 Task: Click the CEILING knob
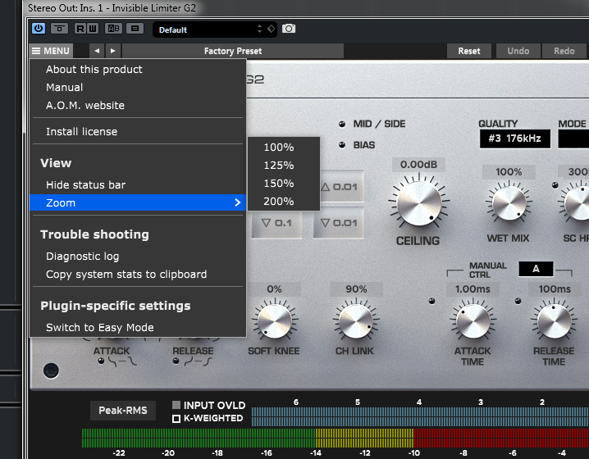(419, 204)
